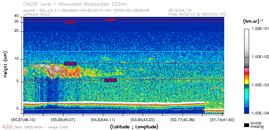Click the software v2.4.2 text
This screenshot has height=130, width=269.
pyautogui.click(x=37, y=14)
